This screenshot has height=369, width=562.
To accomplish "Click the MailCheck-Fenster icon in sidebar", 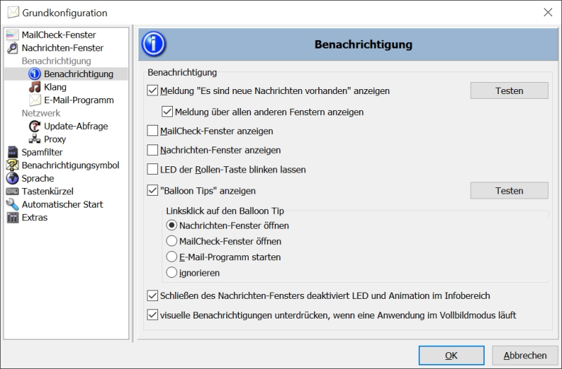I will point(12,35).
